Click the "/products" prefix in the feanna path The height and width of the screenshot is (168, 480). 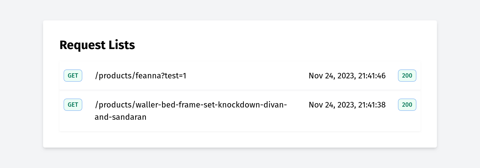pos(113,76)
